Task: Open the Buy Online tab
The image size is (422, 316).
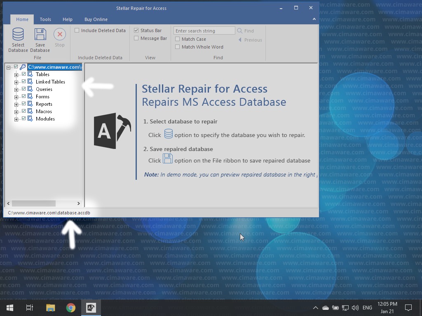Action: pos(96,19)
